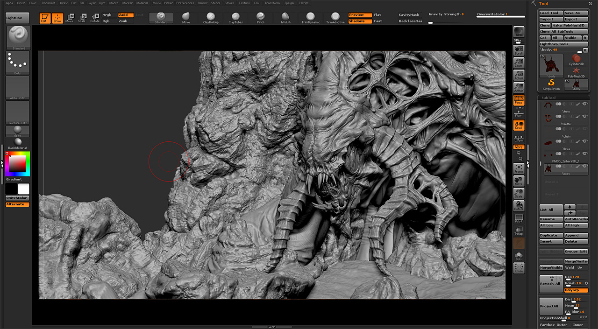
Task: Toggle the PolyGrp option
Action: point(576,290)
